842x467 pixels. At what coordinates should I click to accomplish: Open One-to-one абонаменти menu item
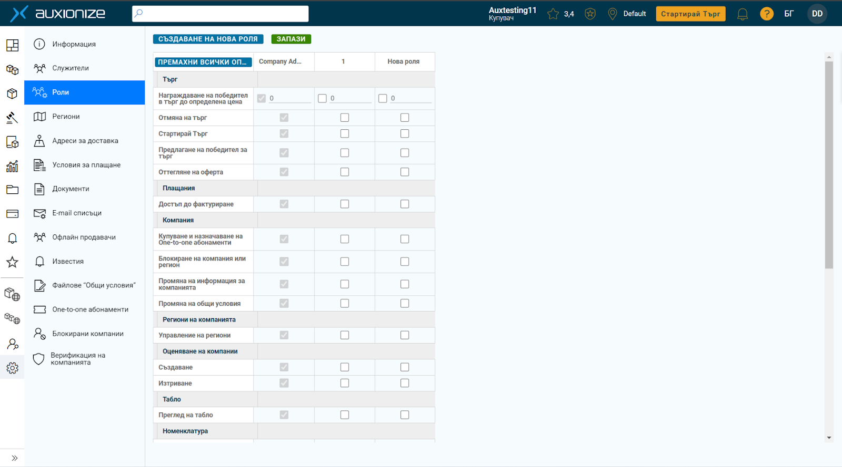pyautogui.click(x=84, y=309)
